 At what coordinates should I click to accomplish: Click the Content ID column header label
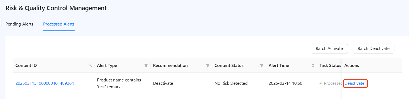pos(26,66)
